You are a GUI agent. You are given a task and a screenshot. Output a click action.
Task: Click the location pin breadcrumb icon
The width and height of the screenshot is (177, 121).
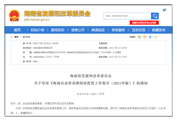point(11,37)
